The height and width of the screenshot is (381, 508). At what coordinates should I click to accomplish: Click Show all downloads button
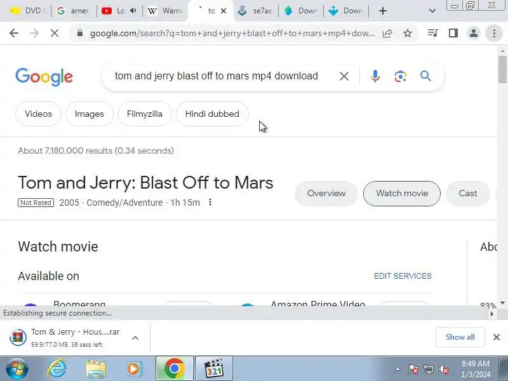[x=460, y=337]
